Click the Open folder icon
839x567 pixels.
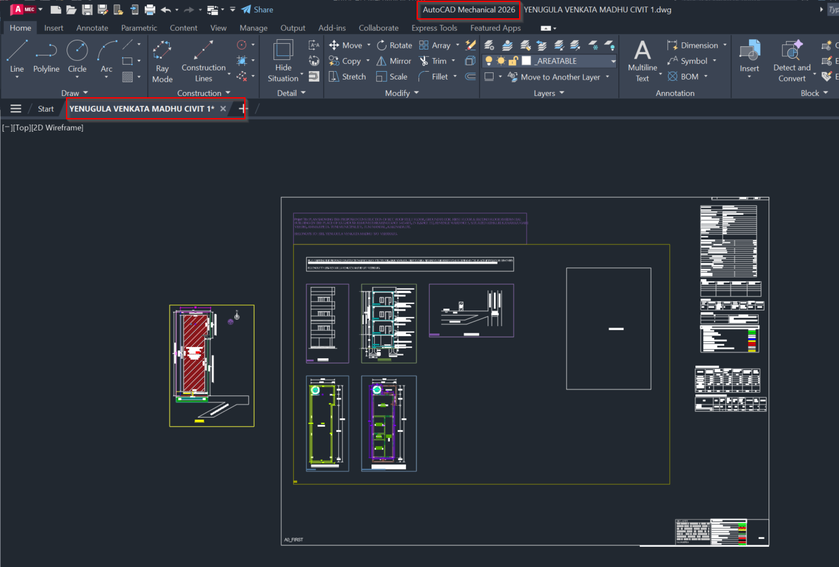71,10
